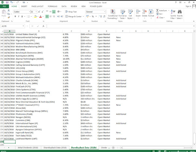Click Percent Style icon

point(93,16)
